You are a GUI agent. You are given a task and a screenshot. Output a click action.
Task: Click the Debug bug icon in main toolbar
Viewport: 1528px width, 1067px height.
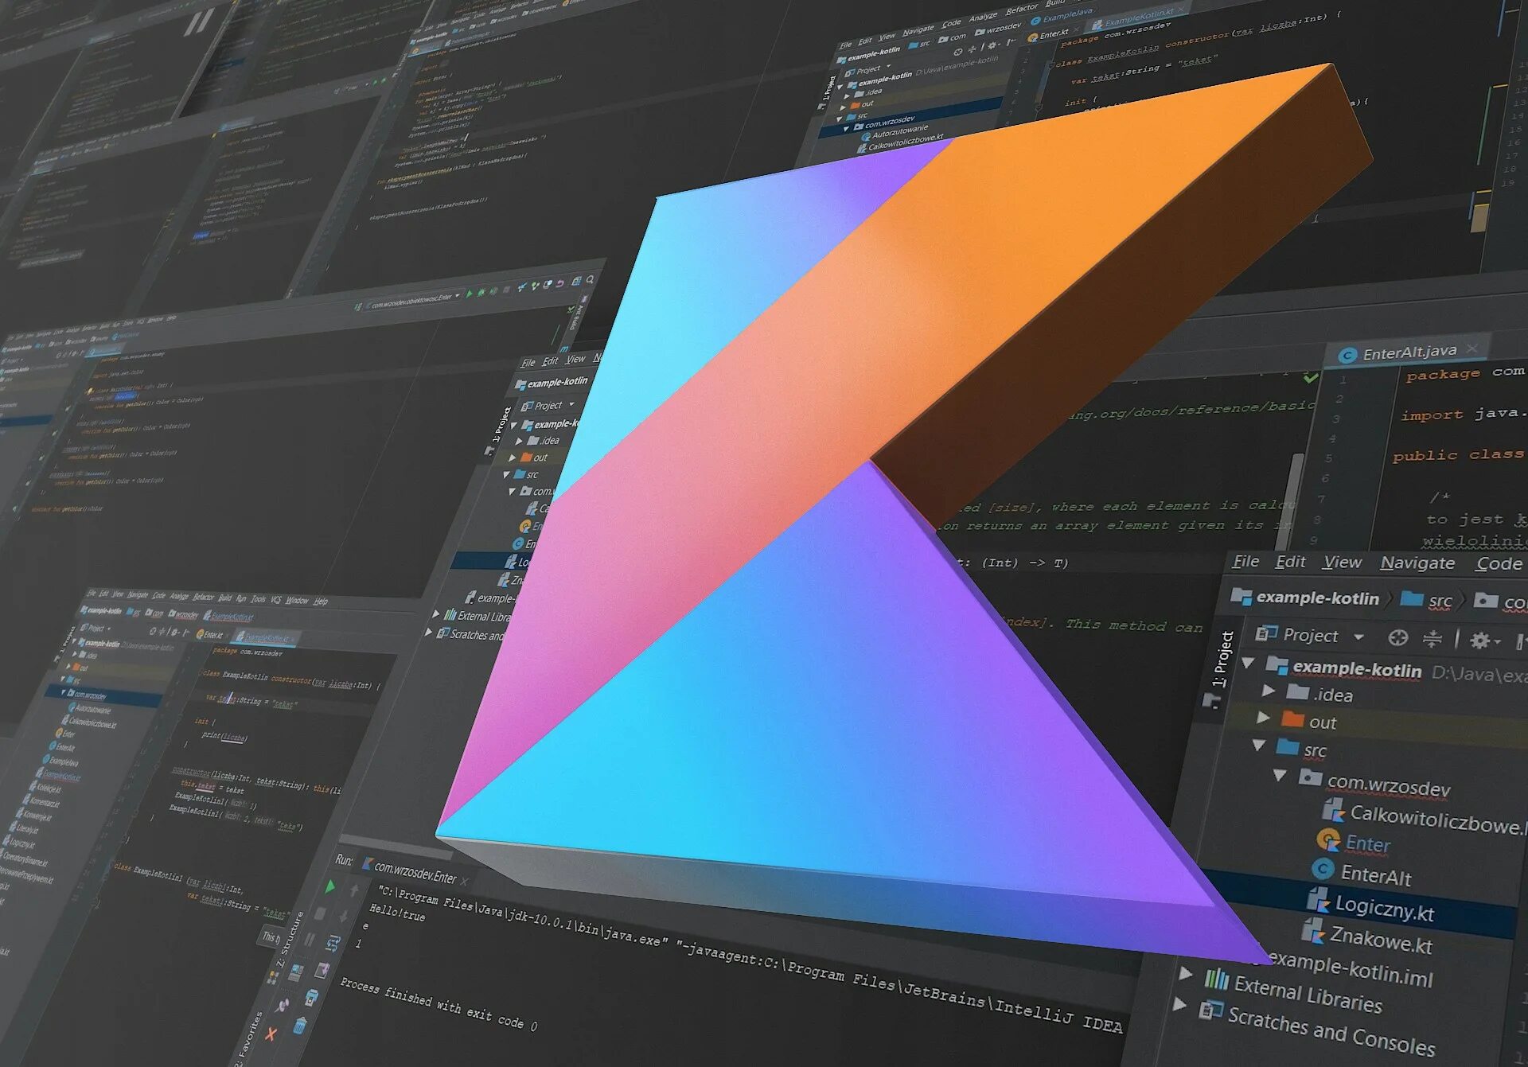click(x=481, y=292)
